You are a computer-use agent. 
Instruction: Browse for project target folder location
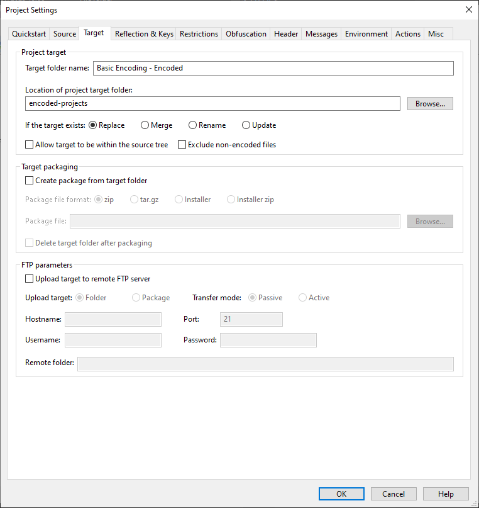[x=430, y=104]
